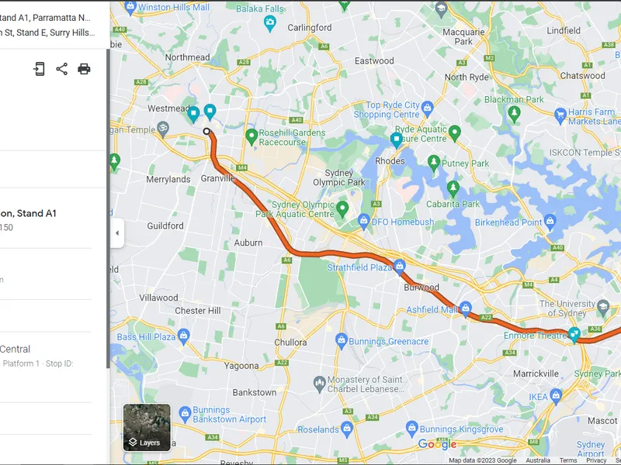Click the side panel vertical scrollbar

(x=108, y=208)
